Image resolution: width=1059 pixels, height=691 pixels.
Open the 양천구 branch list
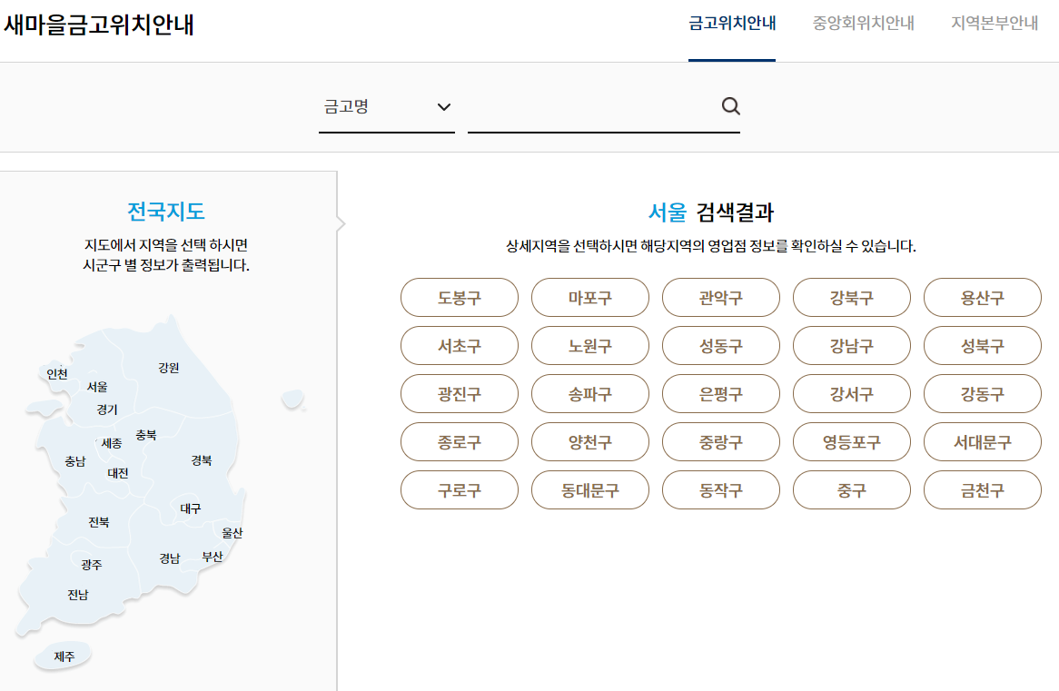pos(590,442)
